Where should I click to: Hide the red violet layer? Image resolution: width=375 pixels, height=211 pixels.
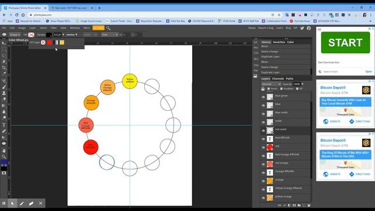tap(263, 131)
